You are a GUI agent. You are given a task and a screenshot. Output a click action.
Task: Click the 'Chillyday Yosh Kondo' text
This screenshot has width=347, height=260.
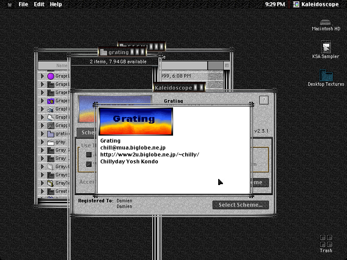point(129,162)
